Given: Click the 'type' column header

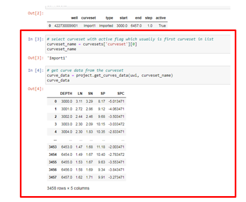Looking at the screenshot, I should coord(109,18).
